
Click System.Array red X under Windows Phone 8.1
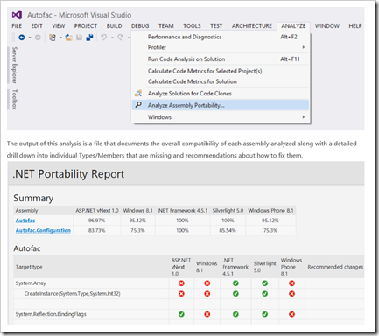click(291, 283)
